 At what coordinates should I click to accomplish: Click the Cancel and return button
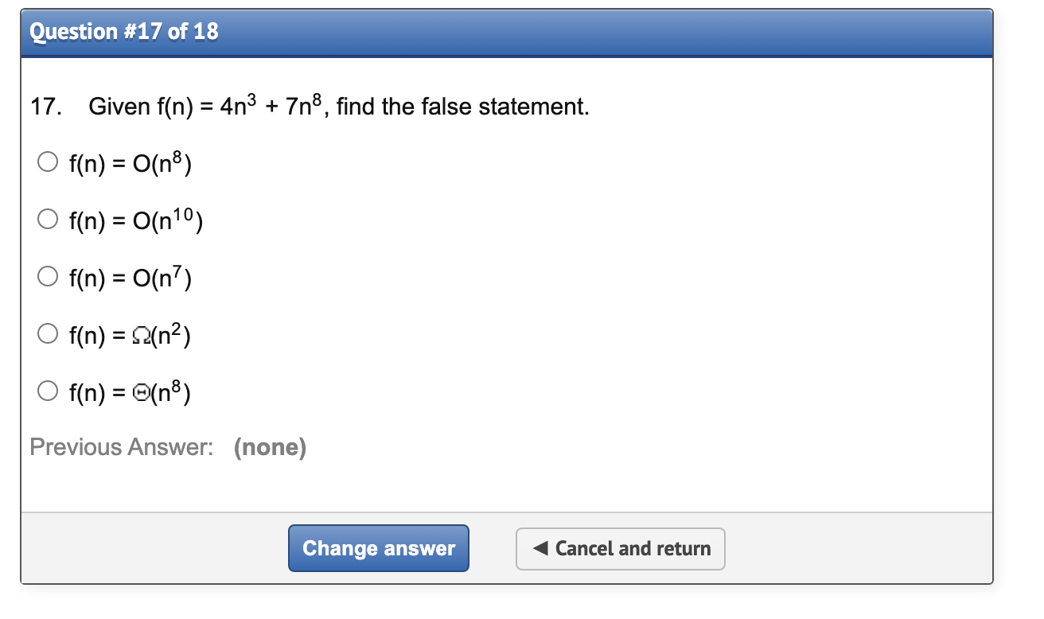point(620,548)
